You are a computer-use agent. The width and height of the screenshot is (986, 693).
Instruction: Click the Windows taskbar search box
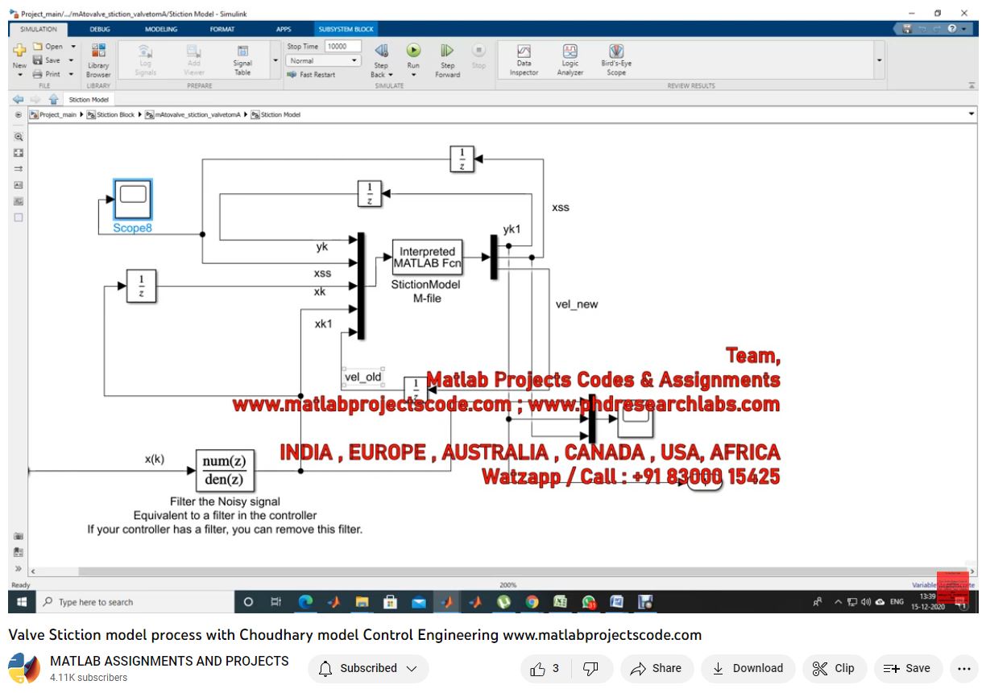[135, 602]
